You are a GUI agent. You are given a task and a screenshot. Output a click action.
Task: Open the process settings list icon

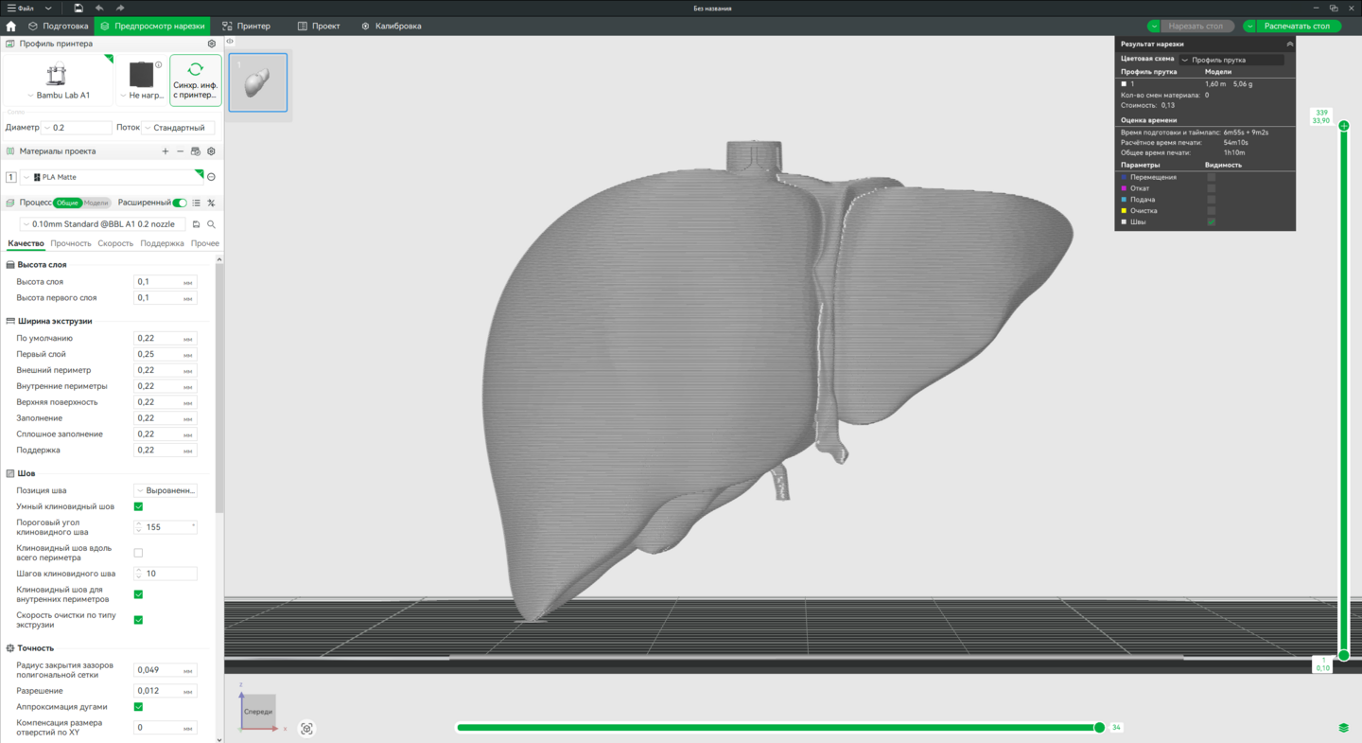[197, 203]
